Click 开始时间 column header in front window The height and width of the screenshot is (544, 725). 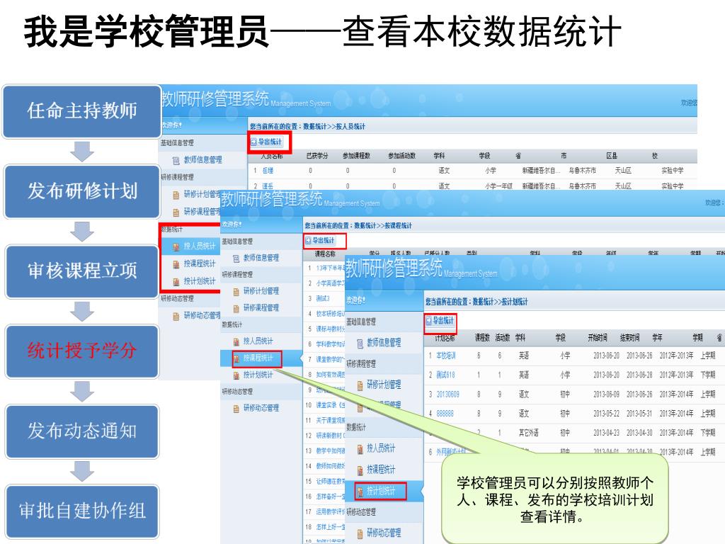(598, 338)
